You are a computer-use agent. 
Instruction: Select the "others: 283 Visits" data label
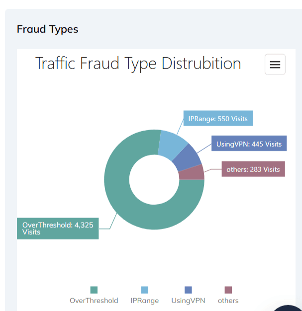click(253, 169)
